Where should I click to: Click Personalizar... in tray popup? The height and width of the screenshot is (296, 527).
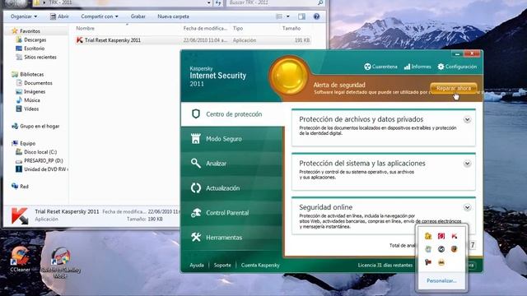[441, 280]
